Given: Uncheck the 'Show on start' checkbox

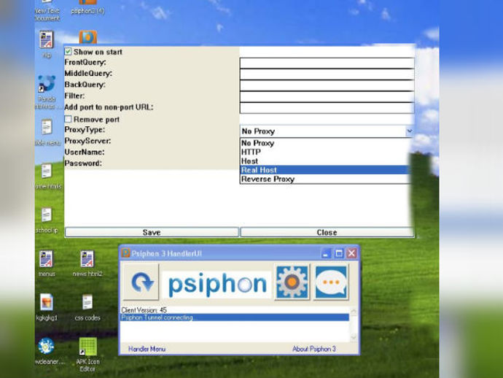Looking at the screenshot, I should [68, 51].
